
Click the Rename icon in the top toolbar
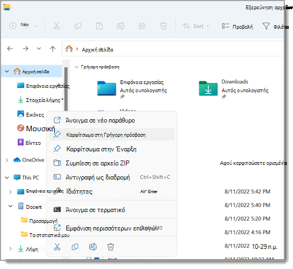coord(121,26)
